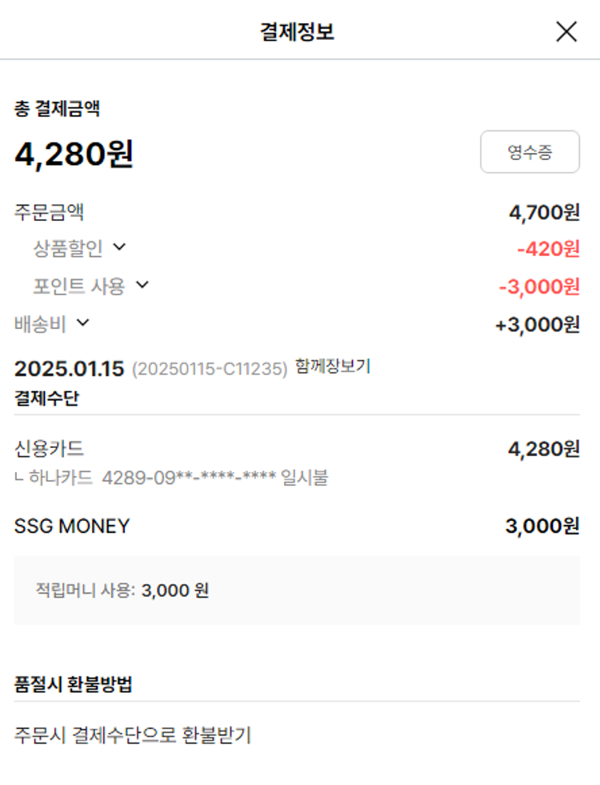Screen dimensions: 600x785
Task: Expand the 포인트 사용 chevron arrow
Action: coord(142,285)
